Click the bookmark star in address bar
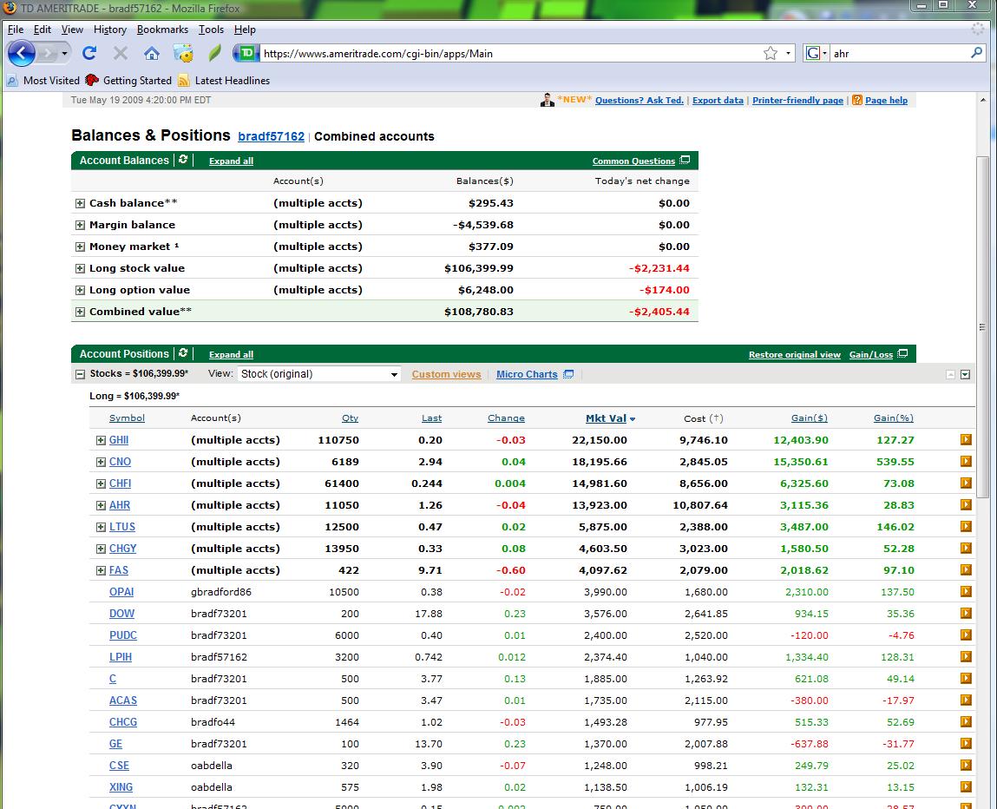 [770, 53]
